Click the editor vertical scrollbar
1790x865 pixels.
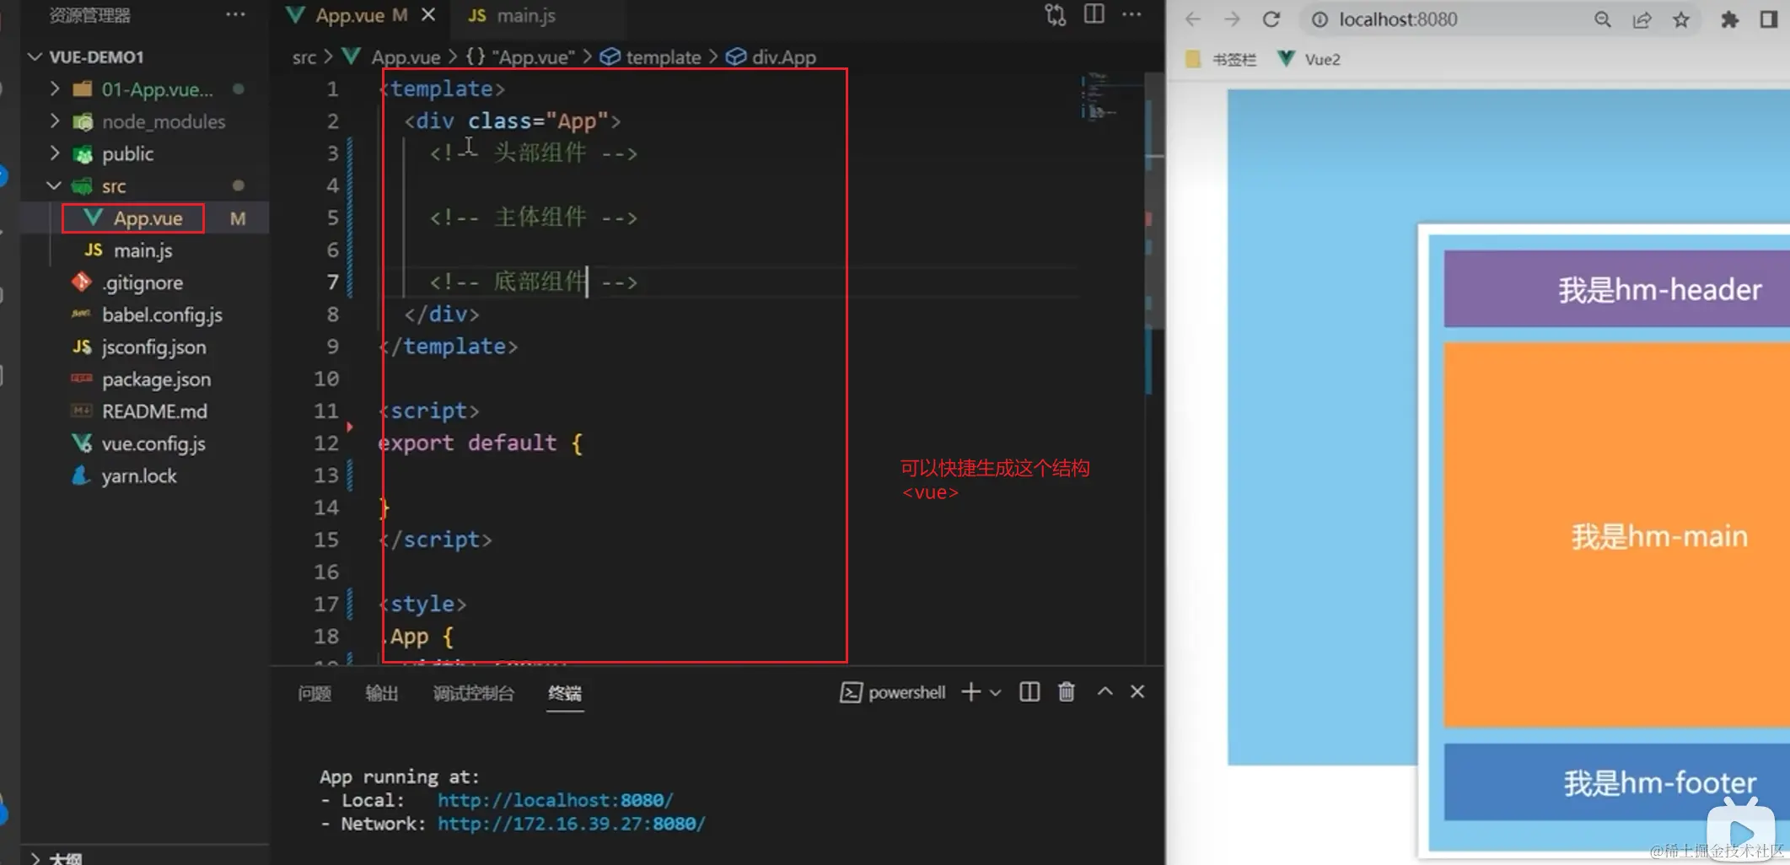(x=1154, y=202)
